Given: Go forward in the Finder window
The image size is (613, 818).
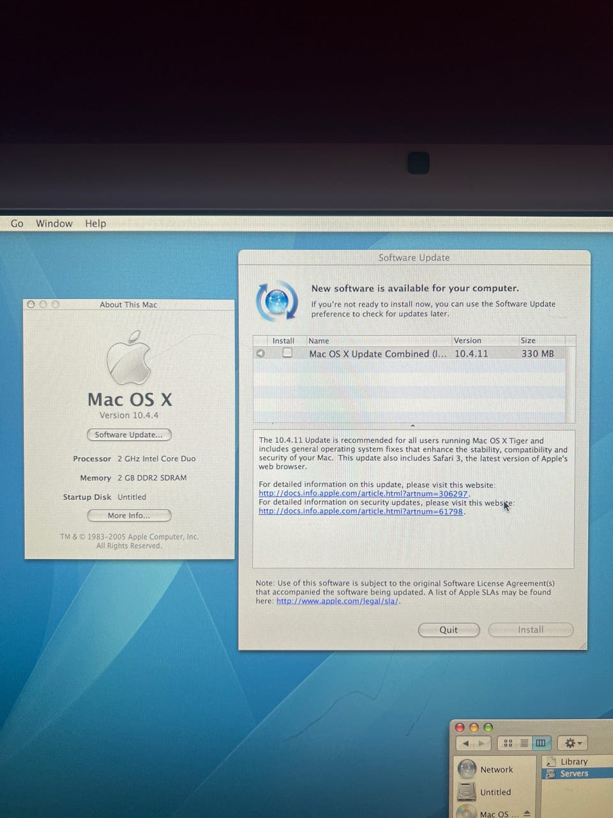Looking at the screenshot, I should tap(482, 743).
